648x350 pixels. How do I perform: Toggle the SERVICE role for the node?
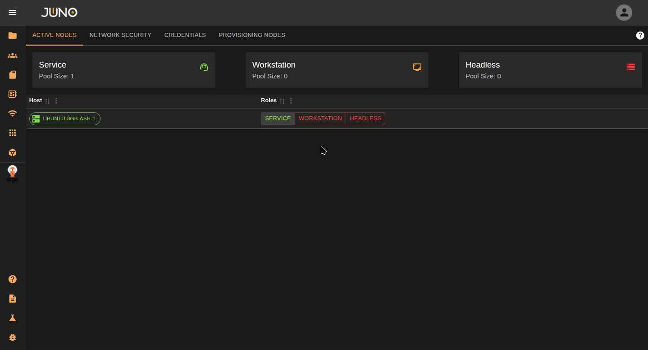(278, 118)
